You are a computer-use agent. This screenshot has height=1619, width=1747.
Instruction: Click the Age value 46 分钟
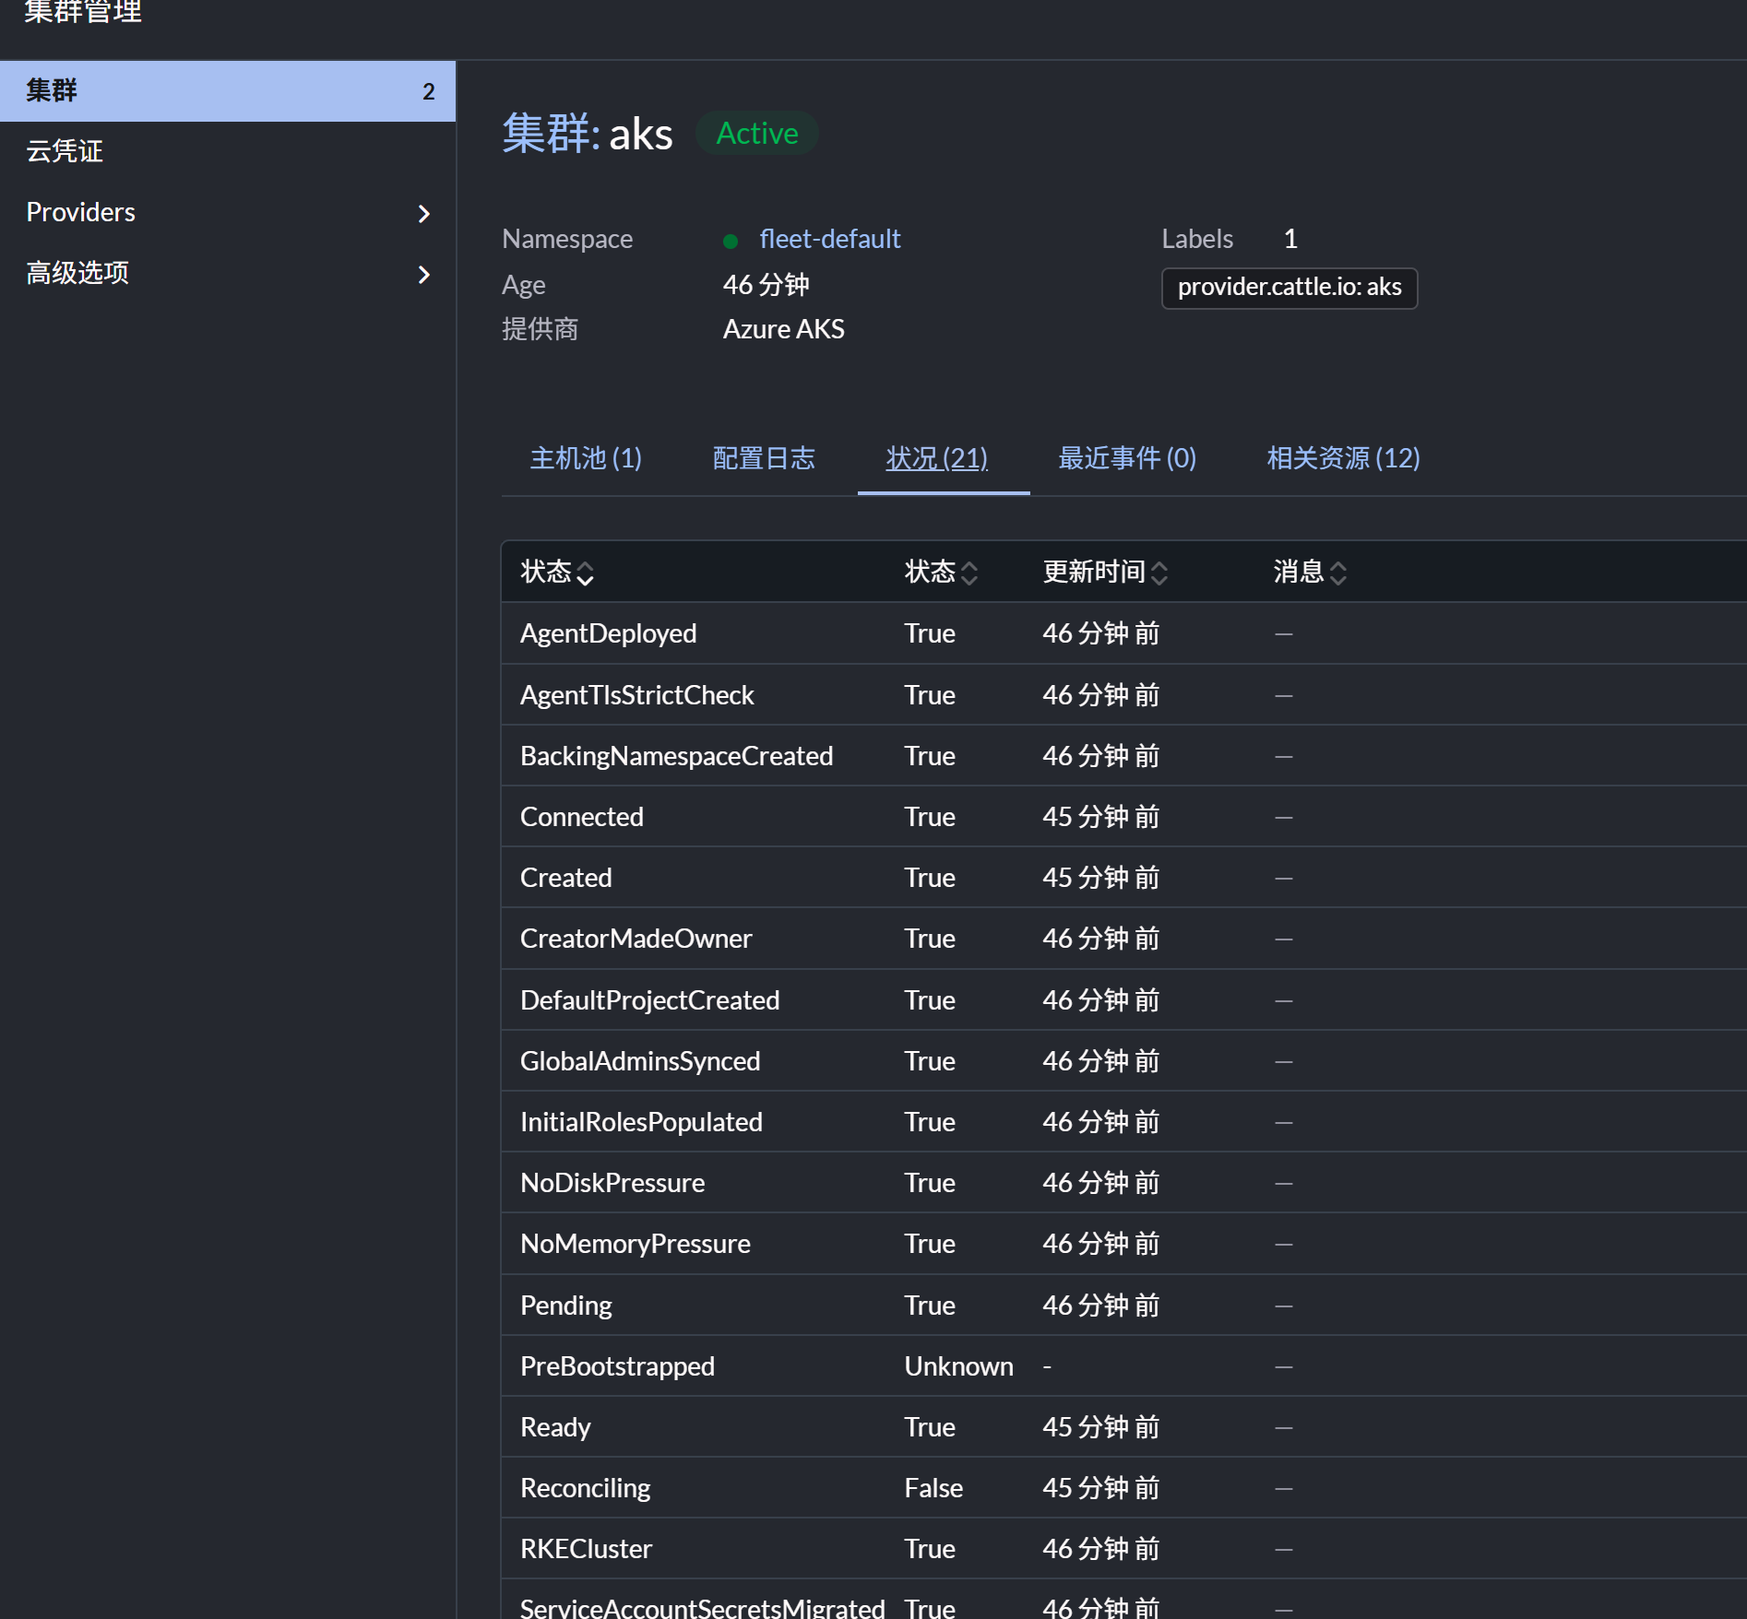click(766, 284)
